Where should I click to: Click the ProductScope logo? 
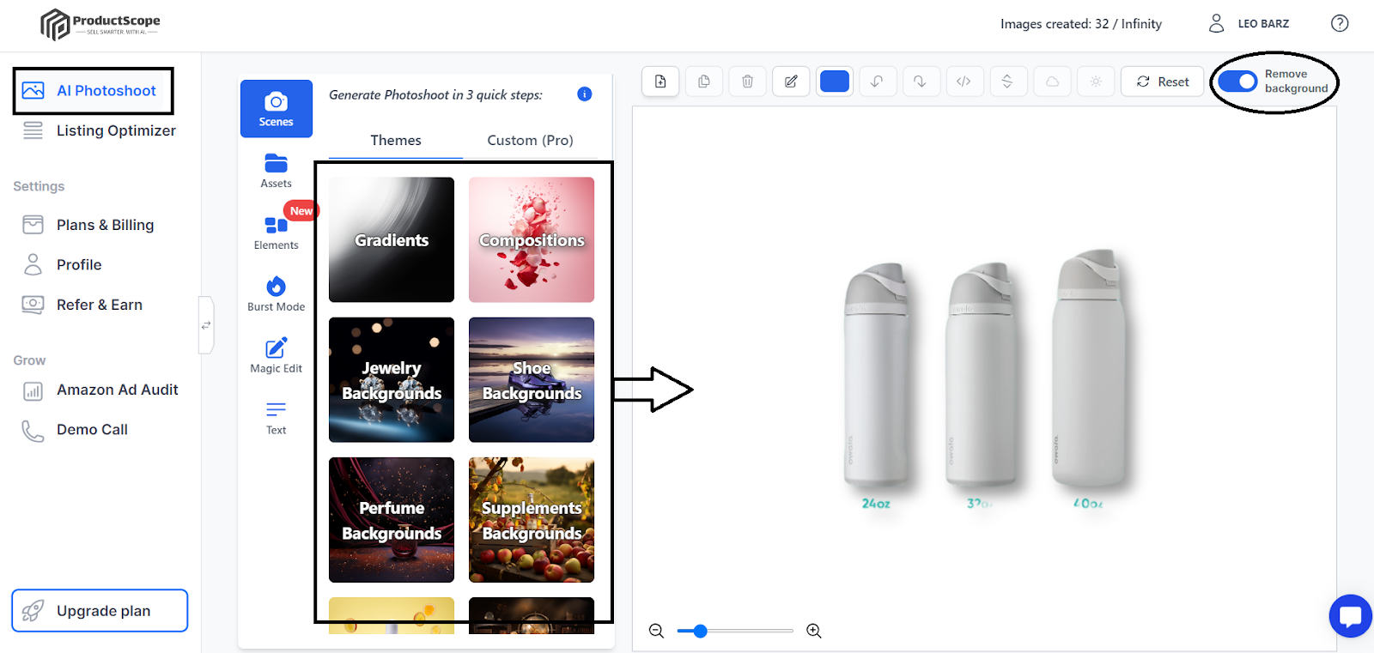point(100,24)
